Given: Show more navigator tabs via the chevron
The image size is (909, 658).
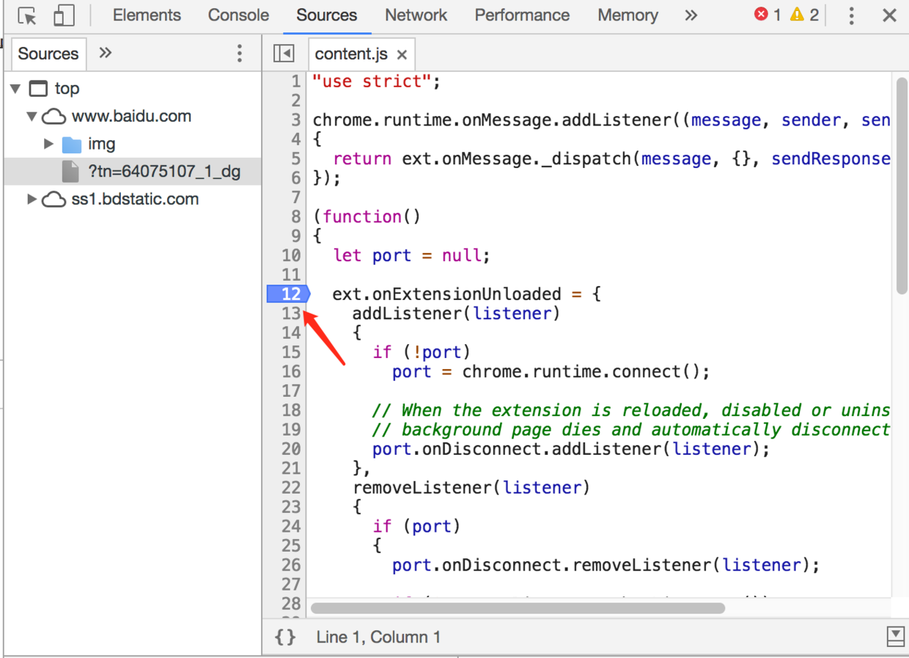Looking at the screenshot, I should (106, 53).
